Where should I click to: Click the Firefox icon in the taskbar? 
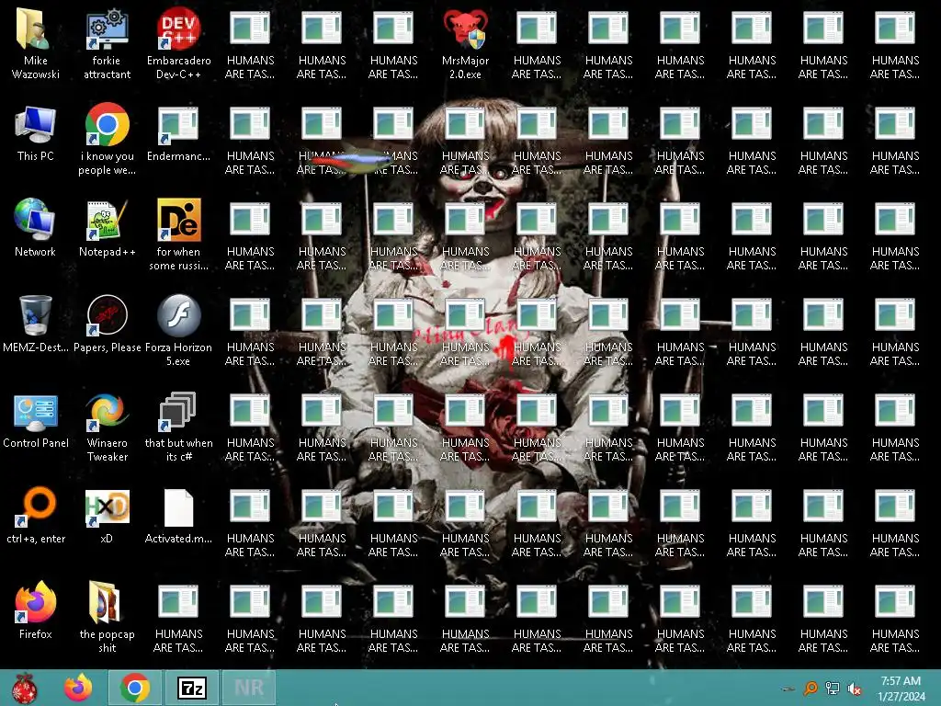point(78,688)
